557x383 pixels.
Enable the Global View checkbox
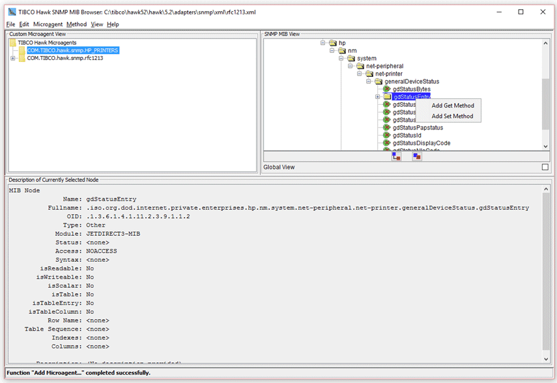(x=545, y=167)
